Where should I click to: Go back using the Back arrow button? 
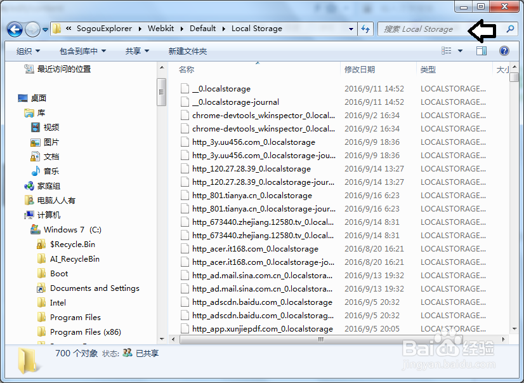15,29
